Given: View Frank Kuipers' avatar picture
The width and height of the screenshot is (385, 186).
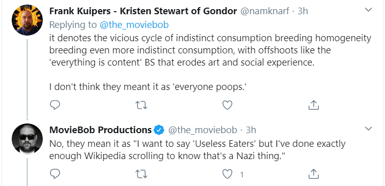Looking at the screenshot, I should [28, 20].
